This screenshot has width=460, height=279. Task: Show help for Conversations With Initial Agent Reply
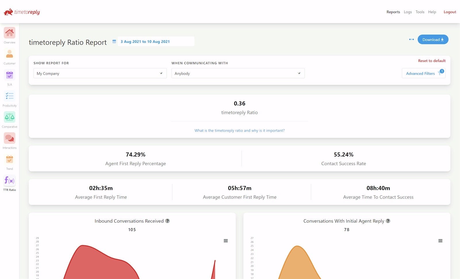pyautogui.click(x=388, y=221)
